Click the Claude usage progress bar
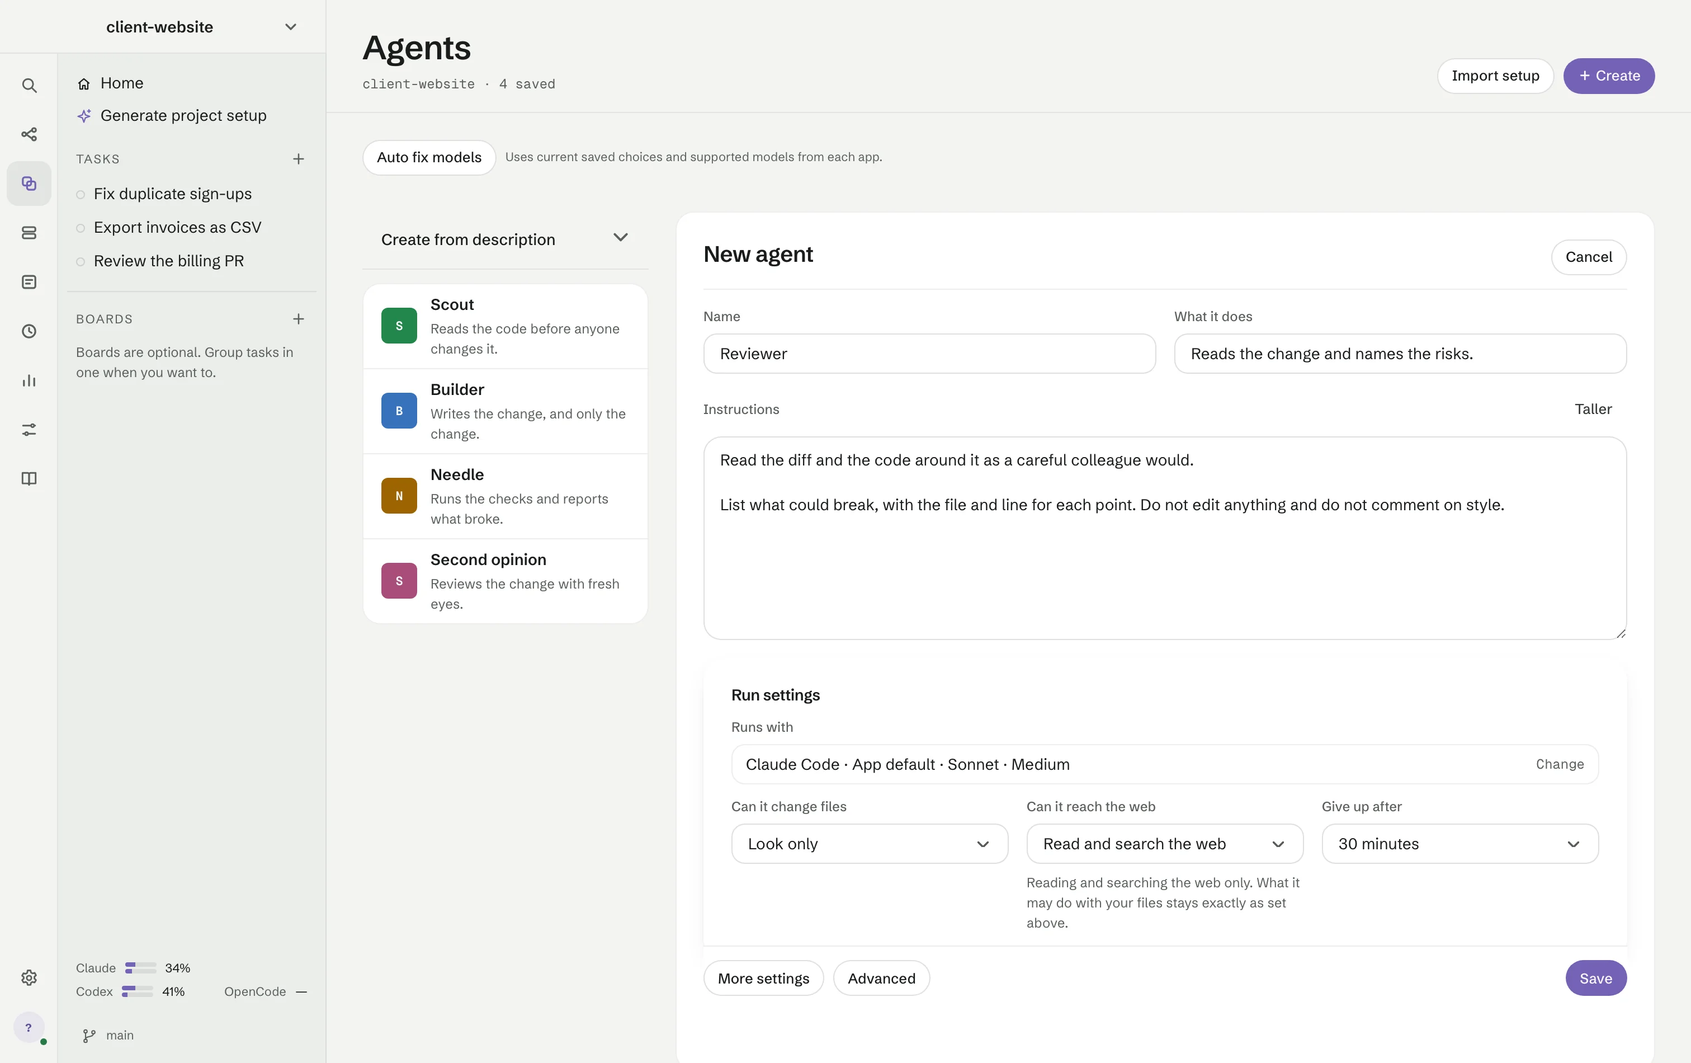 pos(140,968)
